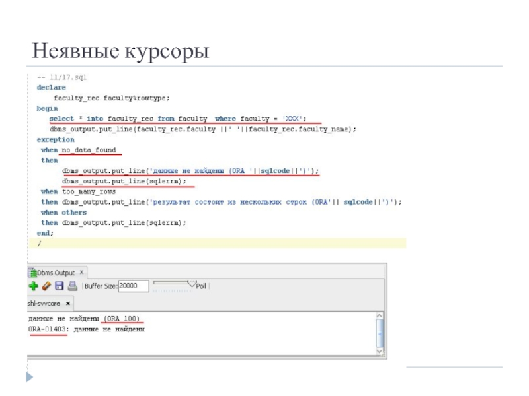This screenshot has height=396, width=529.
Task: Select the shl-svvcore tab
Action: click(44, 304)
